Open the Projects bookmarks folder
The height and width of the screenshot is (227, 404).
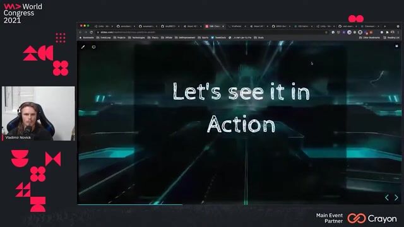pyautogui.click(x=119, y=38)
